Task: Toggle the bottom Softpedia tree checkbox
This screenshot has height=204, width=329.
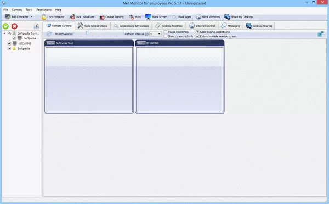Action: (9, 48)
